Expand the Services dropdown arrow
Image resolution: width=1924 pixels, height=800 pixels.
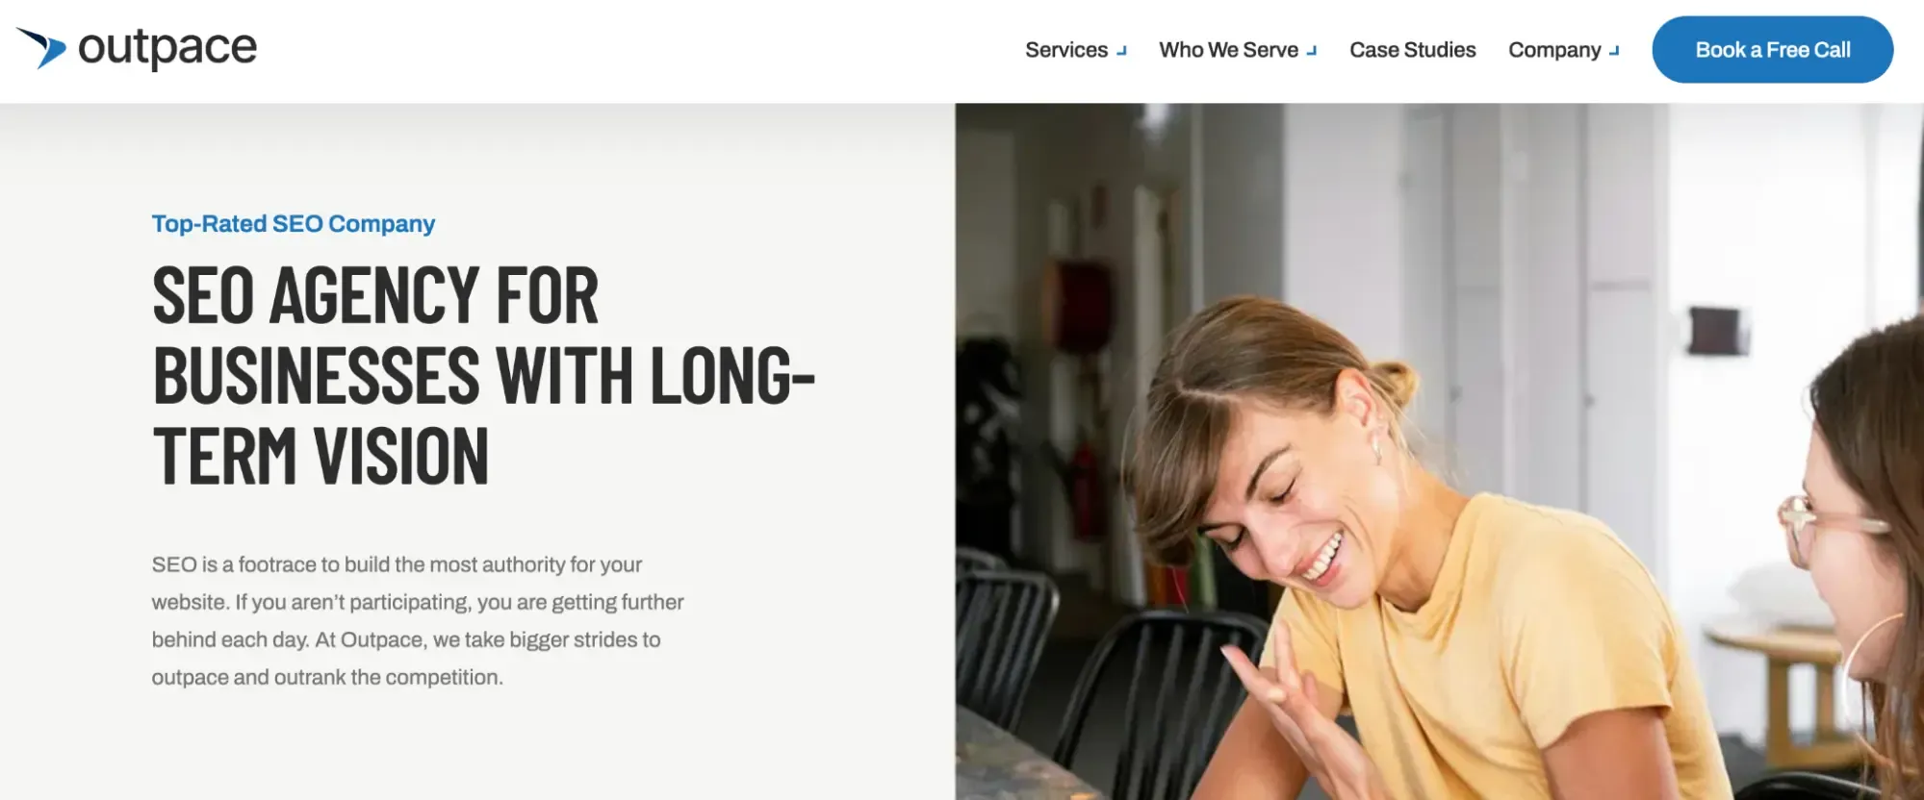pyautogui.click(x=1121, y=51)
